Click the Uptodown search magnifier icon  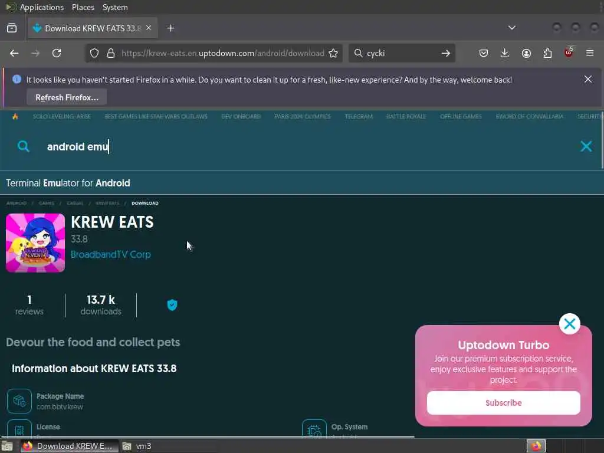click(x=24, y=146)
